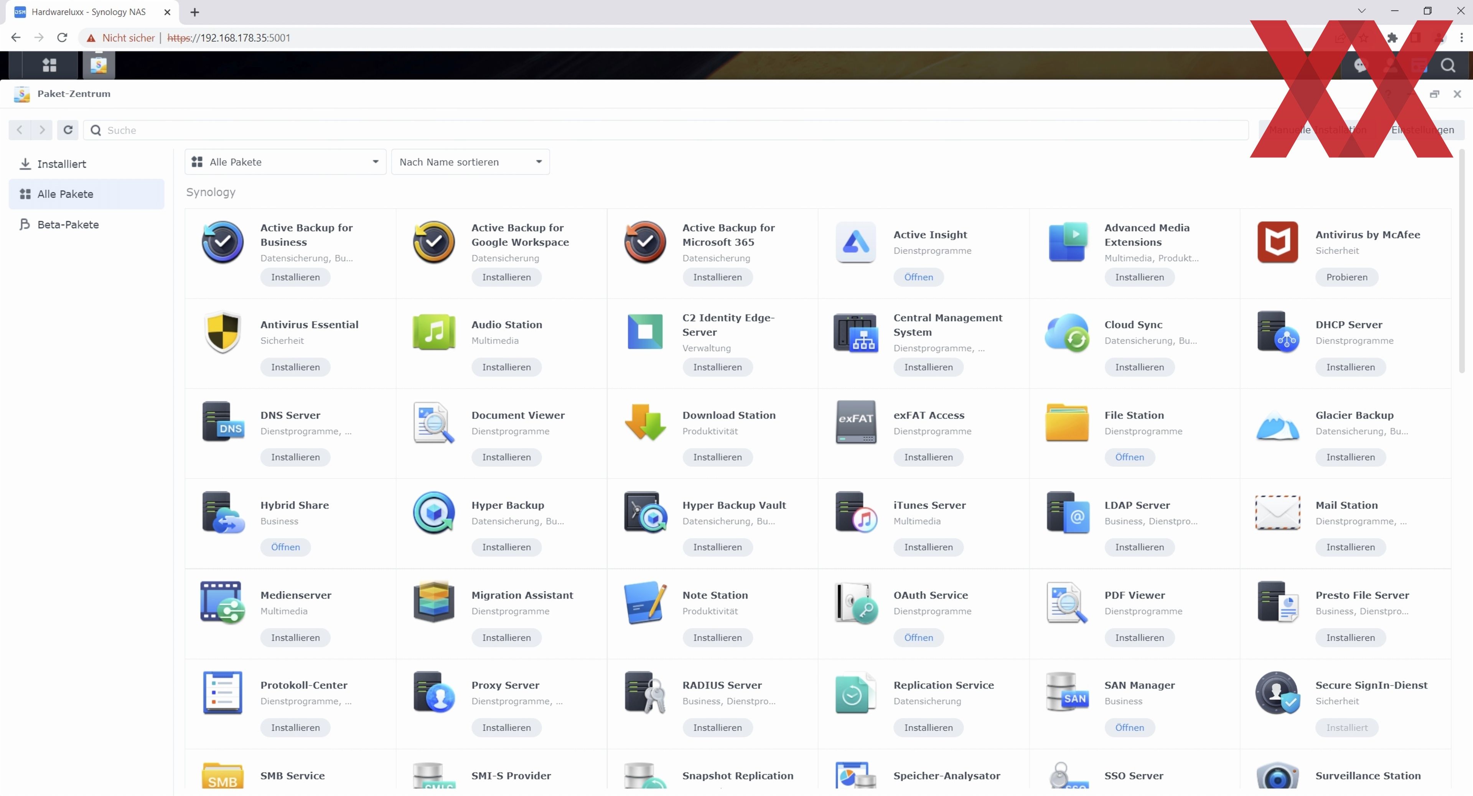1473x796 pixels.
Task: Click the Replication Service icon
Action: point(855,692)
